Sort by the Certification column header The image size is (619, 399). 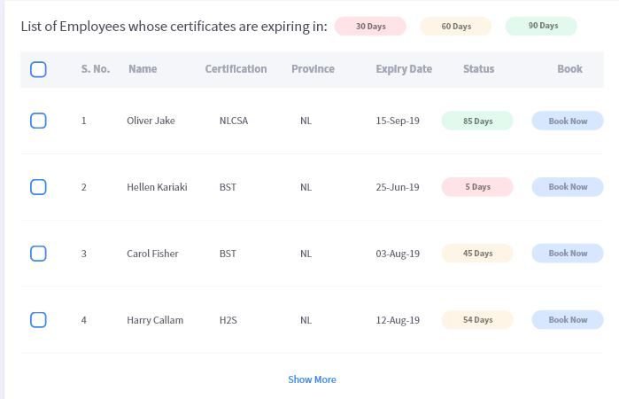tap(236, 69)
